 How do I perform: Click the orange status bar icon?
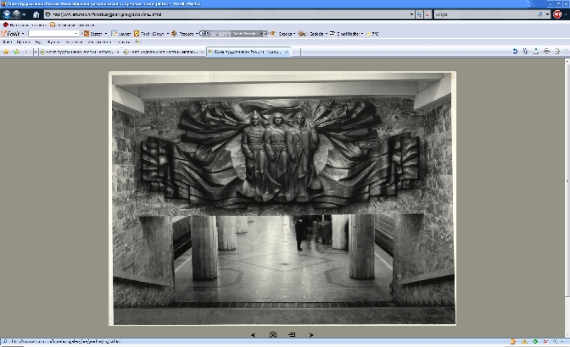tap(513, 342)
